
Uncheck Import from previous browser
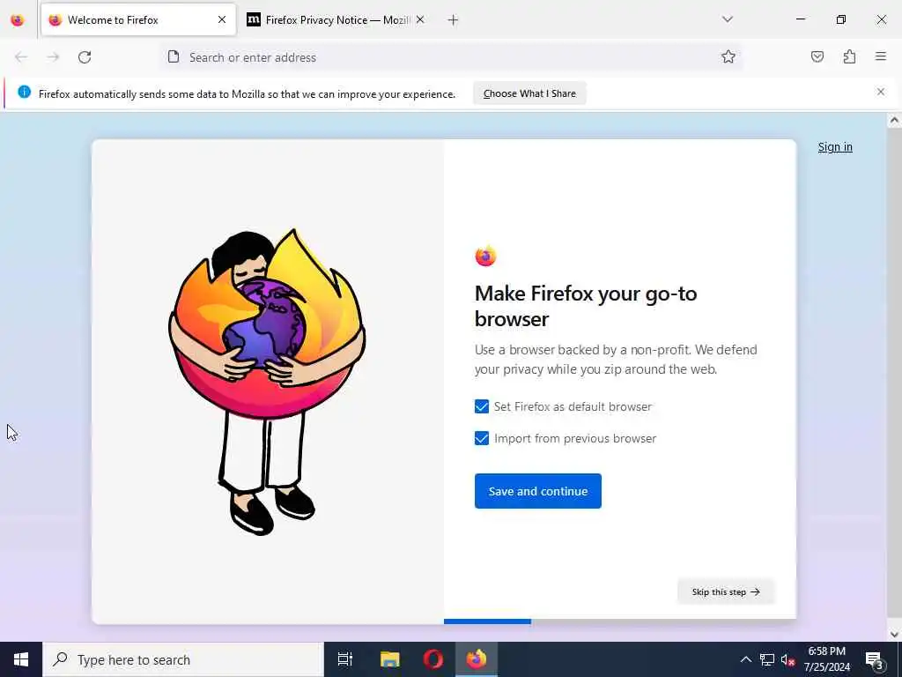pyautogui.click(x=482, y=439)
